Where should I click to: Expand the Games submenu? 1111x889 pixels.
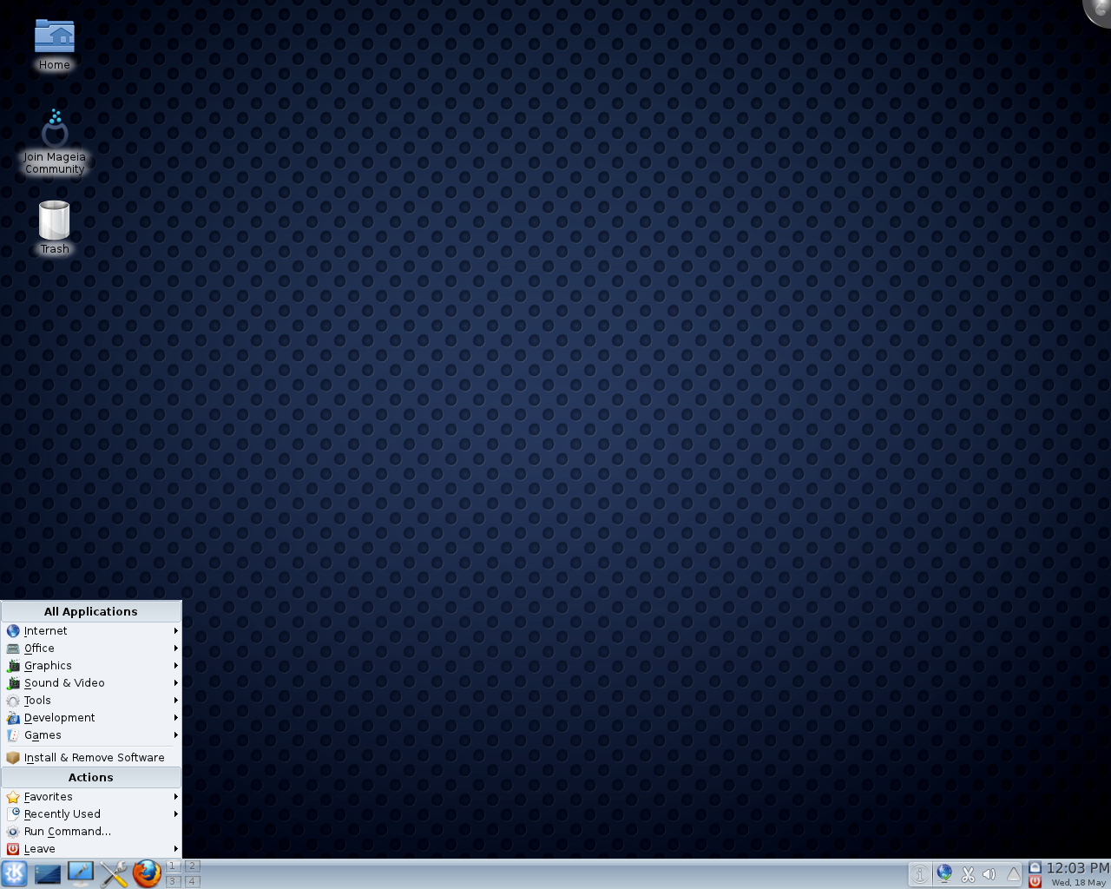(x=91, y=735)
